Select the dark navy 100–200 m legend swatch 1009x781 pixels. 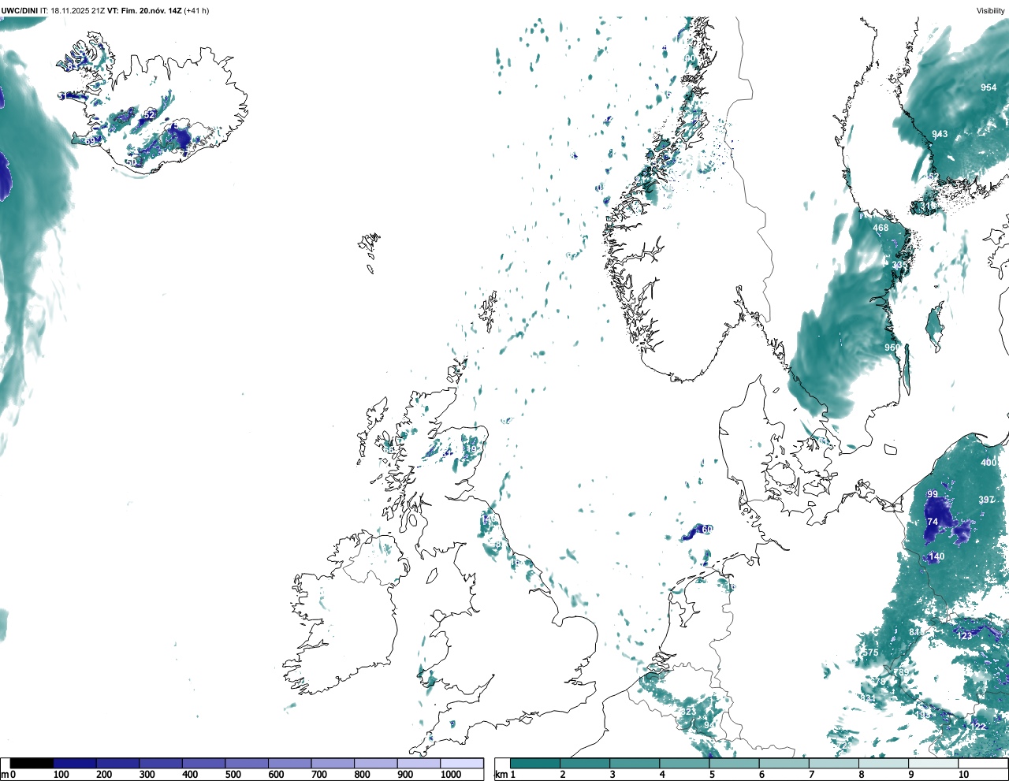75,763
